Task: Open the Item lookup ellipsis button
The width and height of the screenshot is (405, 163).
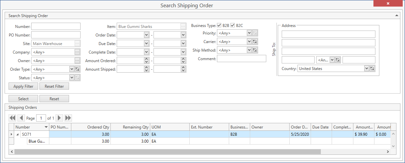Action: click(183, 27)
